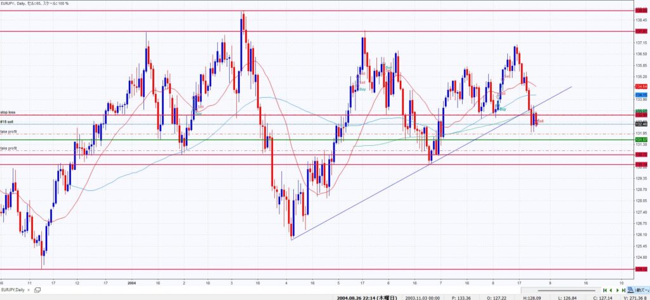Image resolution: width=650 pixels, height=300 pixels.
Task: Select the stop loss line label
Action: [8, 112]
